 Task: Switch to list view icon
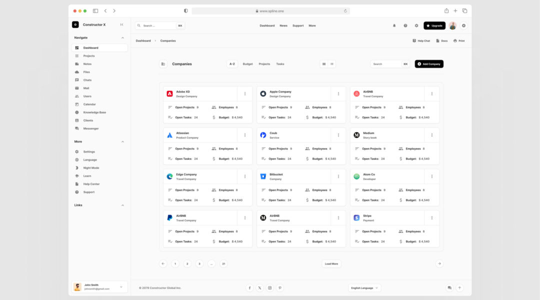pyautogui.click(x=331, y=64)
